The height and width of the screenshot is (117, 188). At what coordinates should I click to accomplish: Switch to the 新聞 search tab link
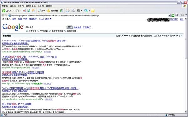[25, 19]
